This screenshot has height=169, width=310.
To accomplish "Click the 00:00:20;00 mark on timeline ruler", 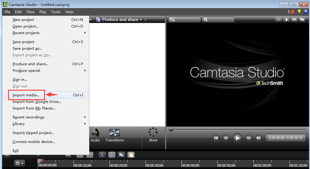I will click(x=118, y=165).
